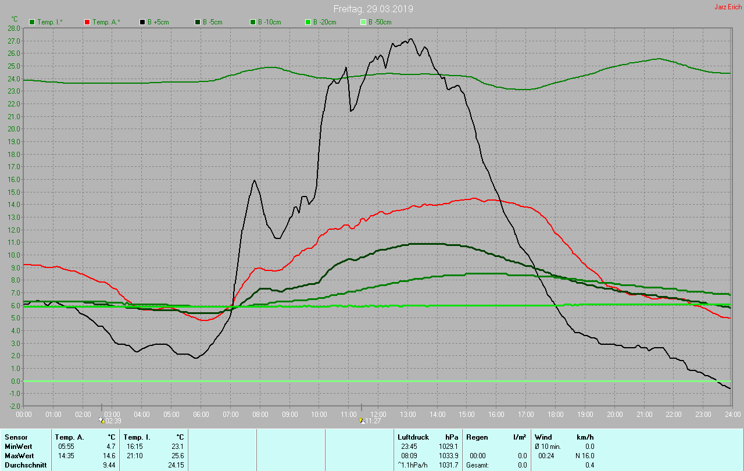
Task: Click the wind maximum 'N 16.0'
Action: pos(584,455)
